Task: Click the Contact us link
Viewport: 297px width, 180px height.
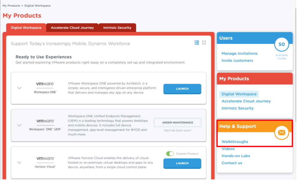Action: coord(232,163)
